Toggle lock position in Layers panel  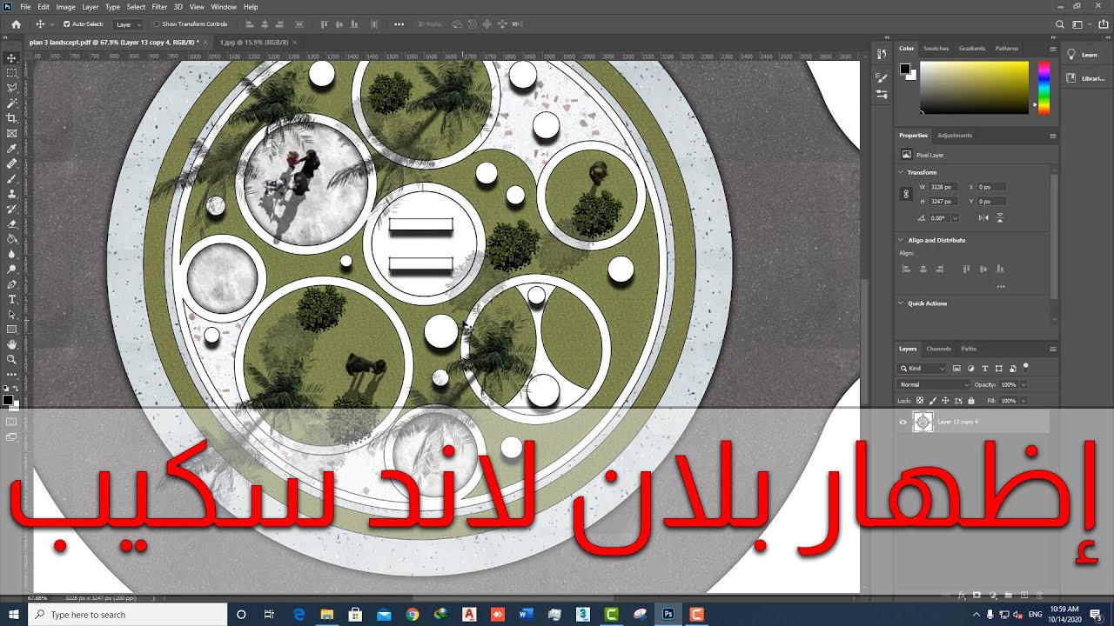(x=946, y=401)
